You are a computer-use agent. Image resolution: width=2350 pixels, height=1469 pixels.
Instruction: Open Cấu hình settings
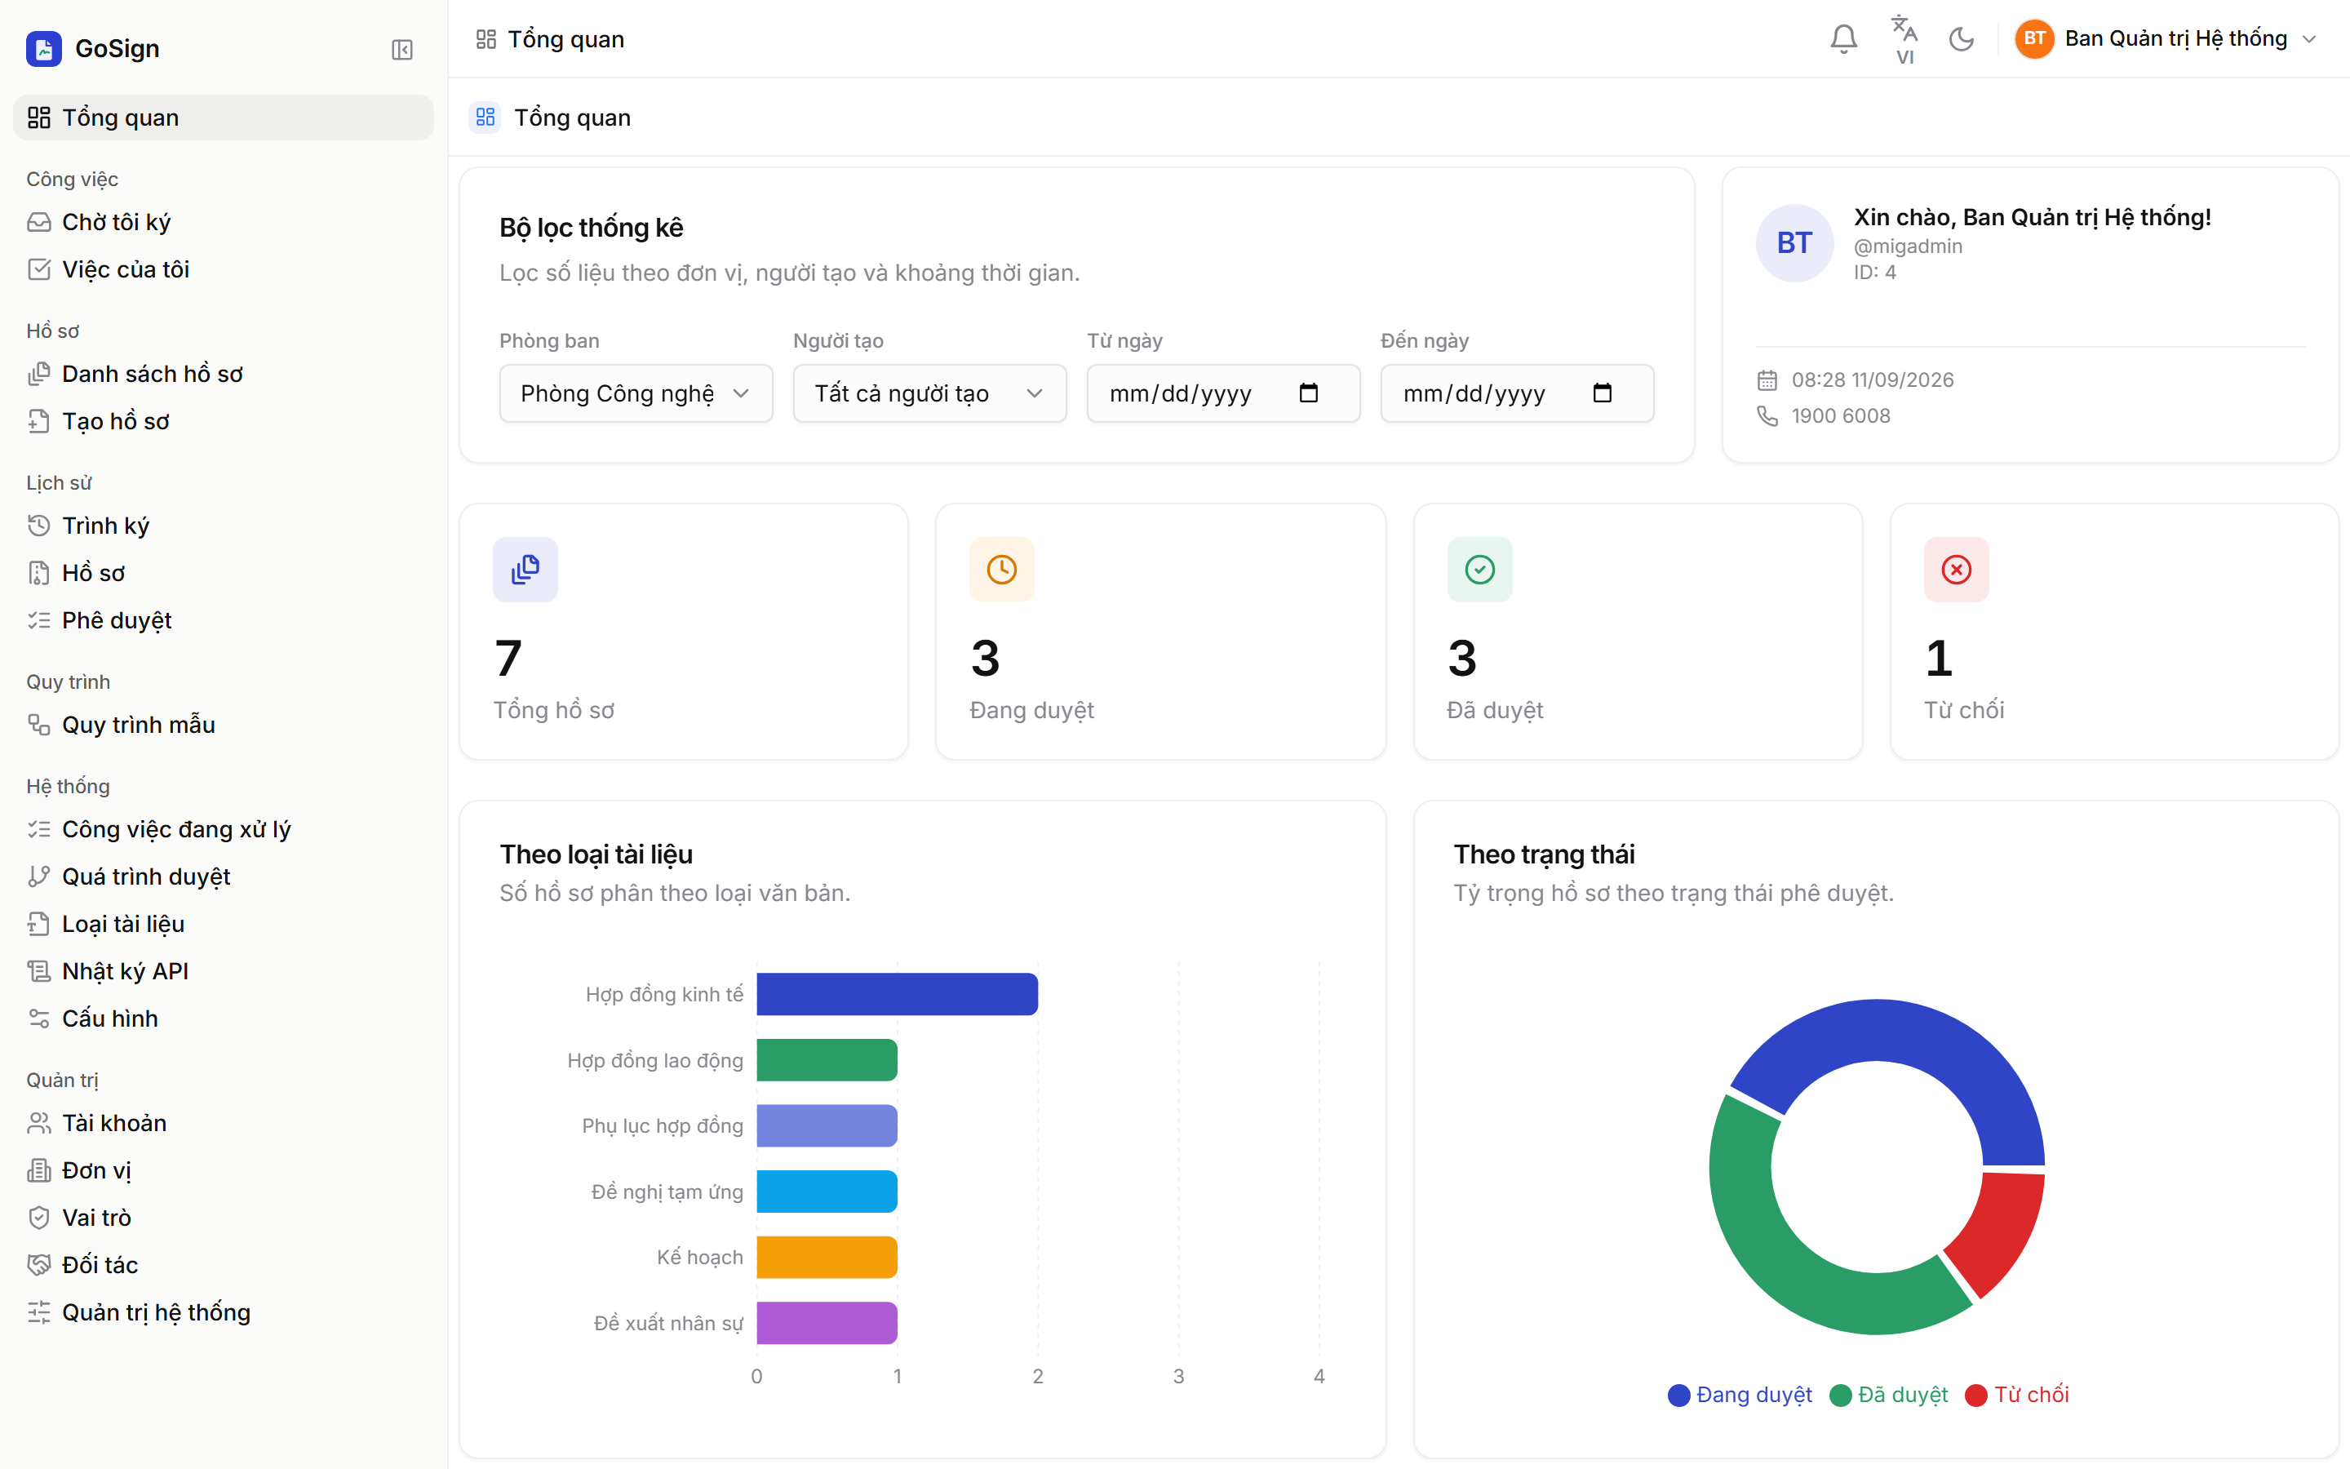tap(224, 1019)
